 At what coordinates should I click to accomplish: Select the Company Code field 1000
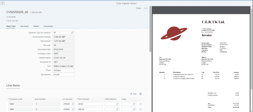click(x=63, y=54)
